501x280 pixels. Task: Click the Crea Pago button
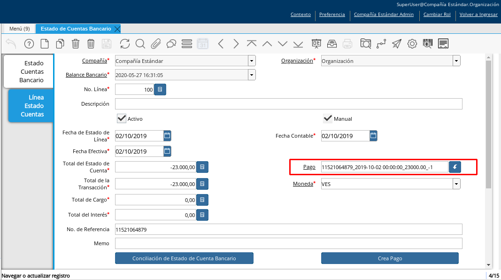[x=390, y=258]
